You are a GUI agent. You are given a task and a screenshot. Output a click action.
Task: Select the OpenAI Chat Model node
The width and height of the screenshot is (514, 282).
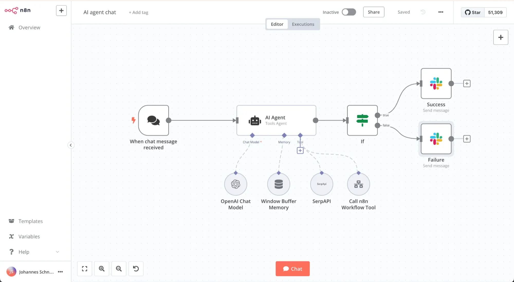[x=236, y=184]
